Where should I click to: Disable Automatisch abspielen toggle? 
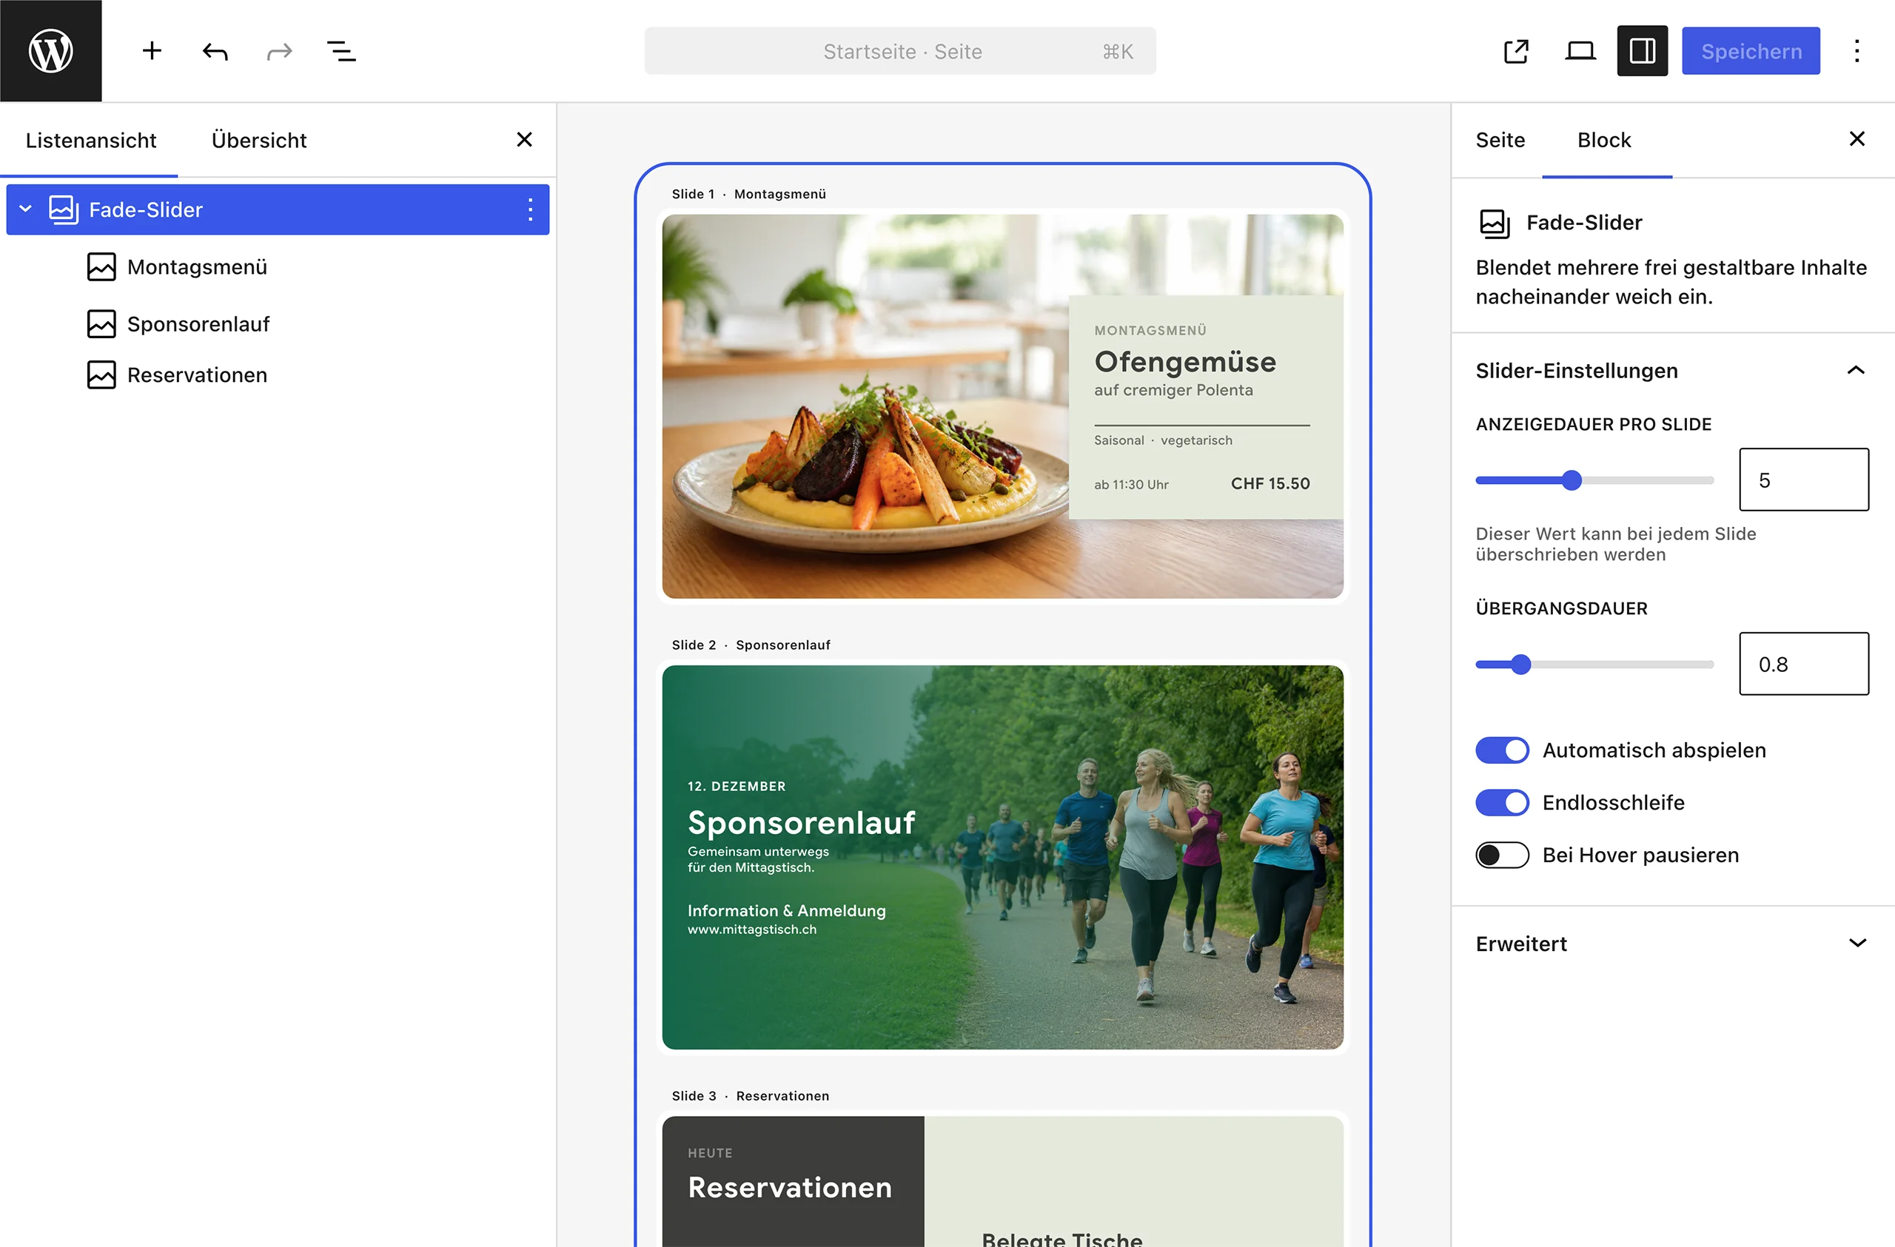click(x=1502, y=750)
